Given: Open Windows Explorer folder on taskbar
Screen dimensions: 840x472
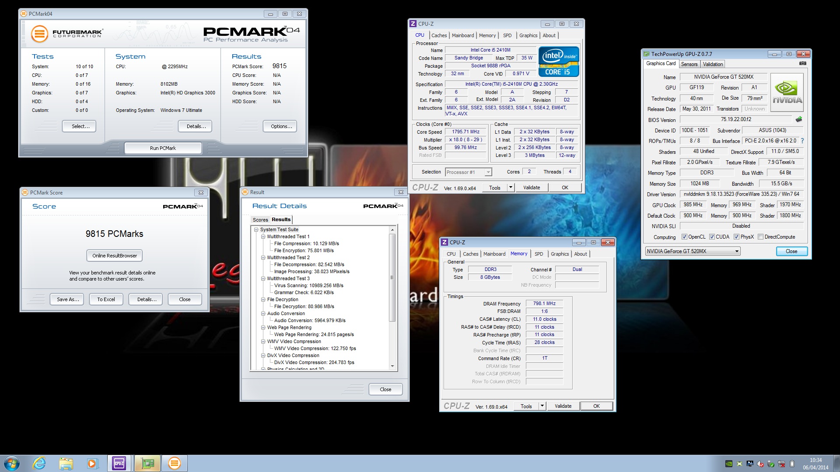Looking at the screenshot, I should [66, 463].
